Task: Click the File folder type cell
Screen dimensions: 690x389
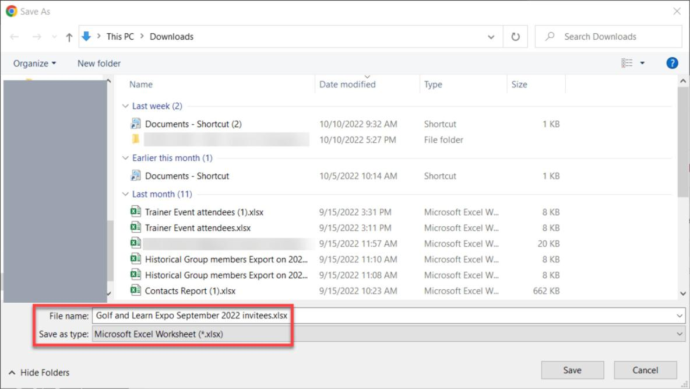Action: 443,140
